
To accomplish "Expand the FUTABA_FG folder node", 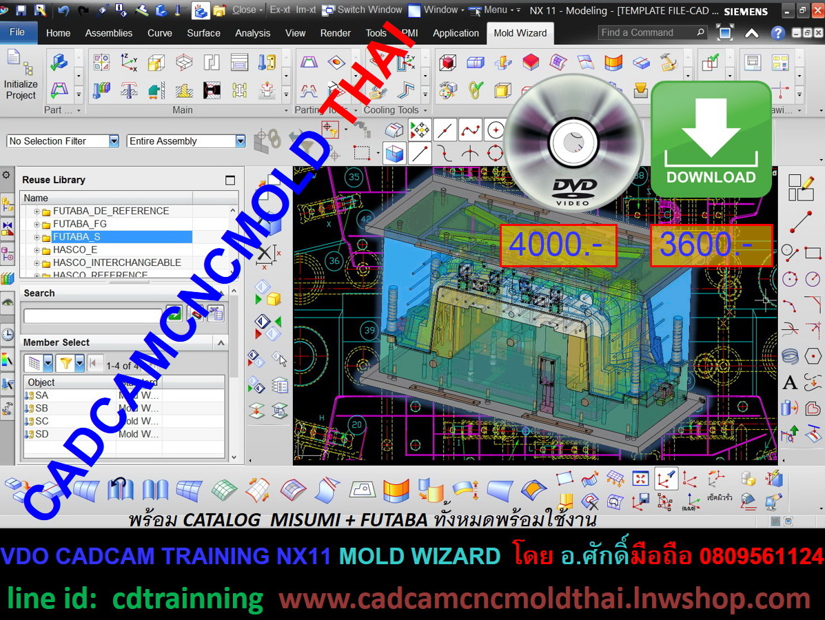I will (x=37, y=224).
